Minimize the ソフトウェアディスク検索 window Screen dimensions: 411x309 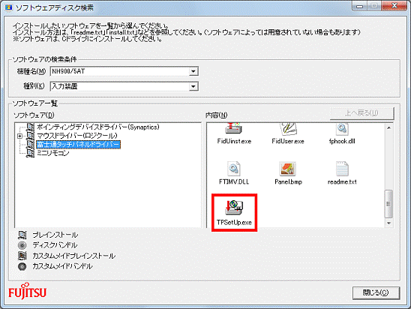[x=360, y=6]
